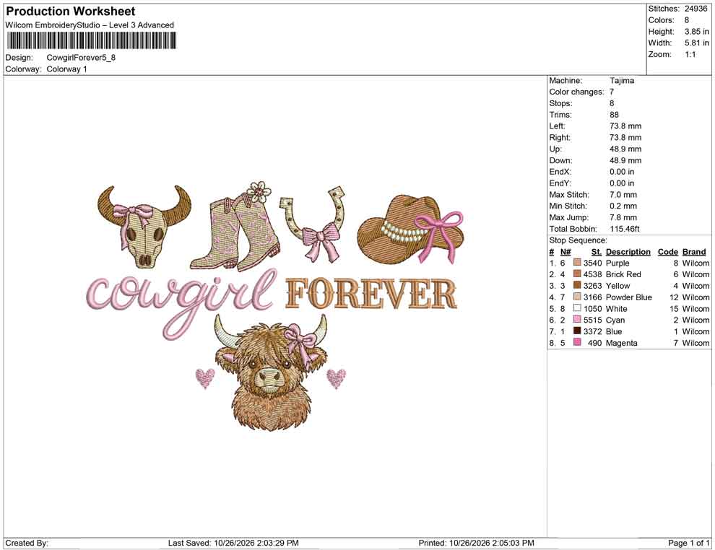Viewport: 715px width, 550px height.
Task: Click the 'Description' column header
Action: [x=628, y=251]
